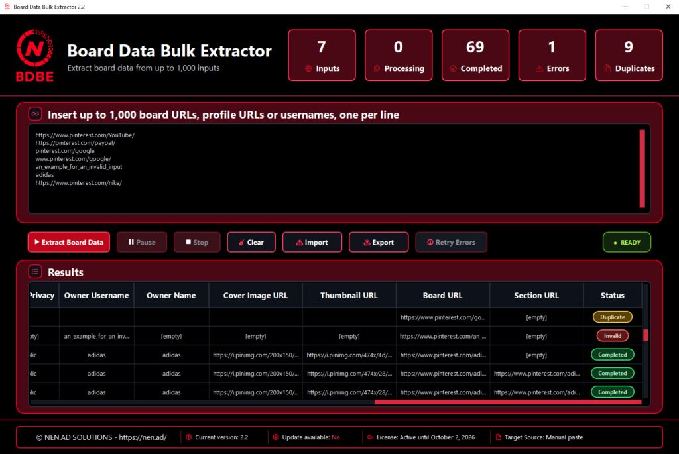Click the Invalid status badge
The width and height of the screenshot is (679, 454).
[x=612, y=336]
